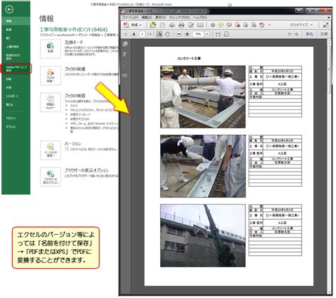Click the cloud upload icon in Acrobat

click(x=172, y=25)
